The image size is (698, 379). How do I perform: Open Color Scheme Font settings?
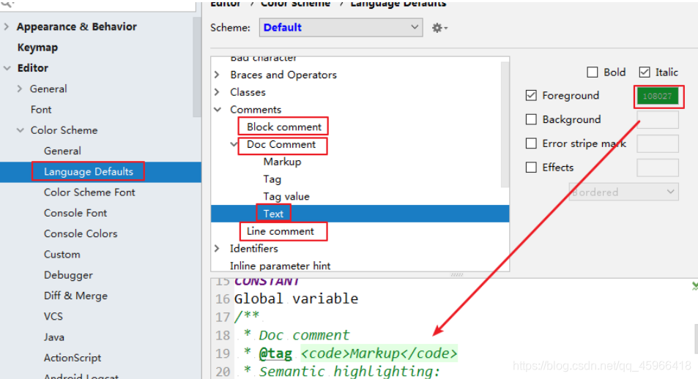pos(89,192)
